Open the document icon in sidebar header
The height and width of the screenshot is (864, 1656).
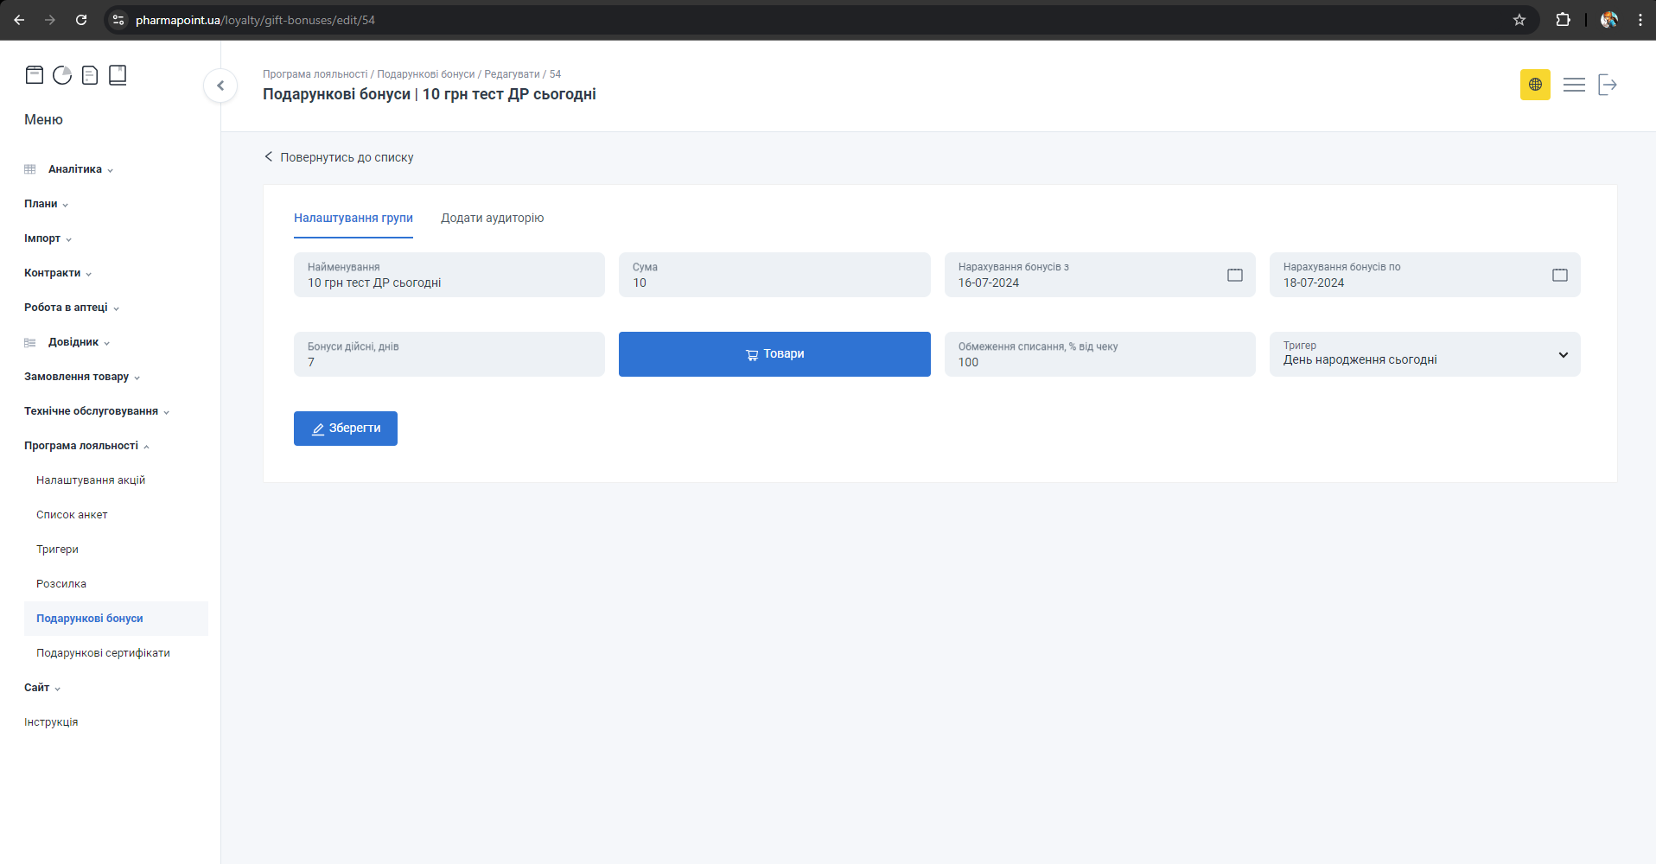[x=90, y=75]
